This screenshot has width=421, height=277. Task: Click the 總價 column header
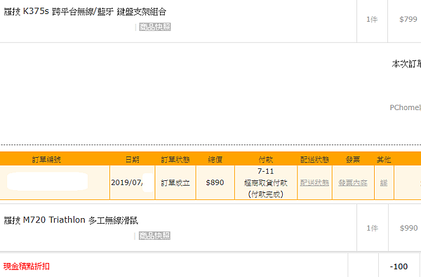215,159
